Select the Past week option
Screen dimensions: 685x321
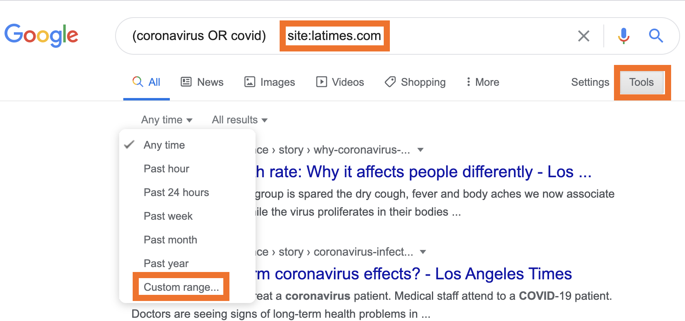[168, 216]
